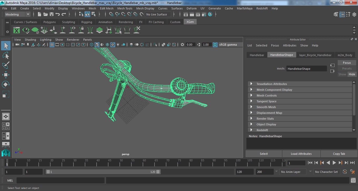Click the Load Attributes button
The height and width of the screenshot is (191, 358).
pyautogui.click(x=301, y=154)
